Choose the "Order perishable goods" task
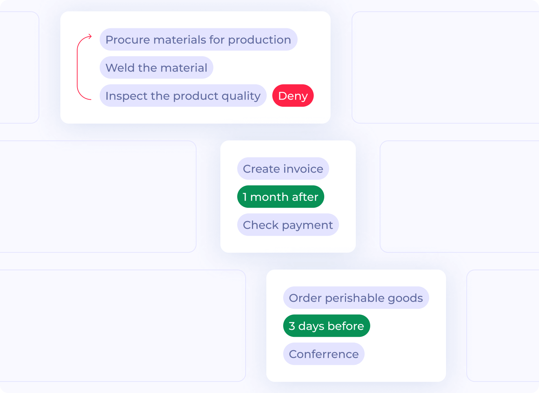The height and width of the screenshot is (393, 539). 356,298
